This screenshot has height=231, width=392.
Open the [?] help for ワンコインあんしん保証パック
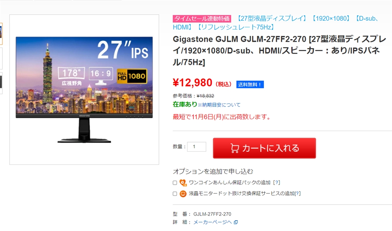tap(276, 182)
